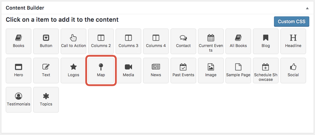
Task: Insert an Image element
Action: (x=211, y=71)
